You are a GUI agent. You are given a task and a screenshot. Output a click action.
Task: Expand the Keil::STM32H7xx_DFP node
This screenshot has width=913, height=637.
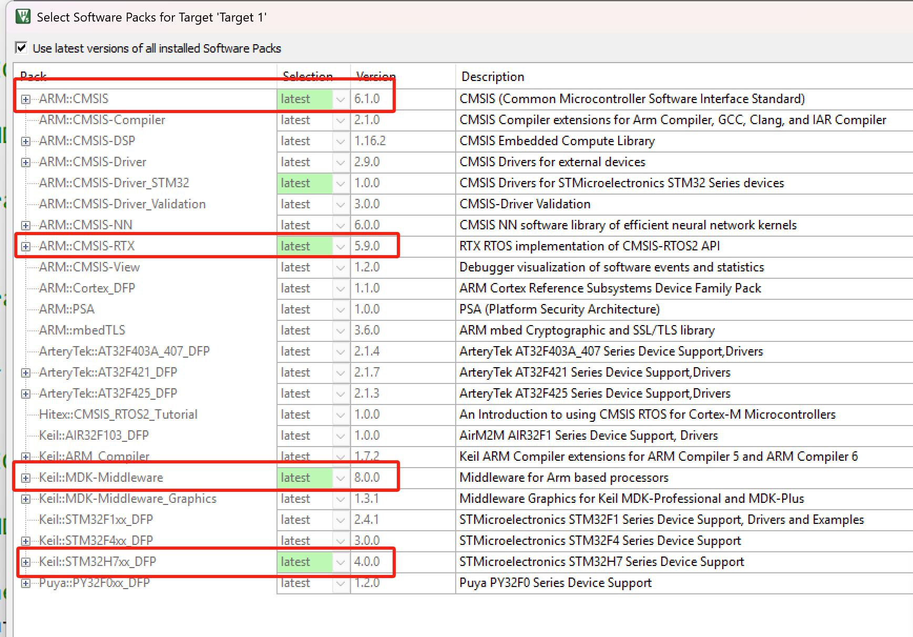tap(25, 562)
